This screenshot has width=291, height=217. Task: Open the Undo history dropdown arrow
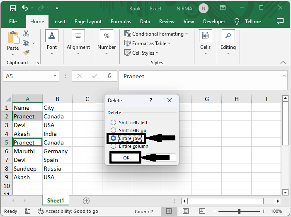click(x=32, y=8)
